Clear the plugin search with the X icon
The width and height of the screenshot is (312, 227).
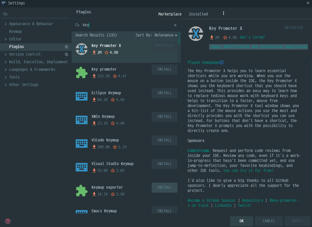pyautogui.click(x=175, y=25)
